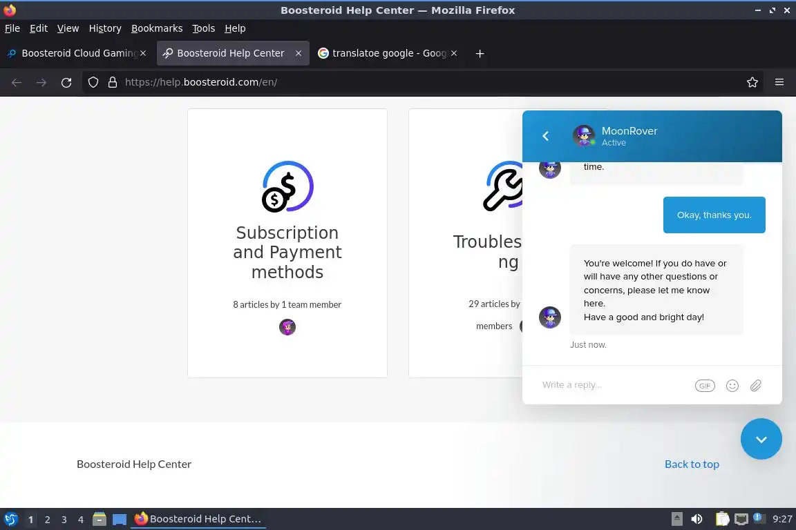Screen dimensions: 796x530
Task: Click the 9:27 clock in the taskbar
Action: (x=782, y=519)
